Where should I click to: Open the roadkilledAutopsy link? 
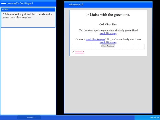tap(95, 39)
